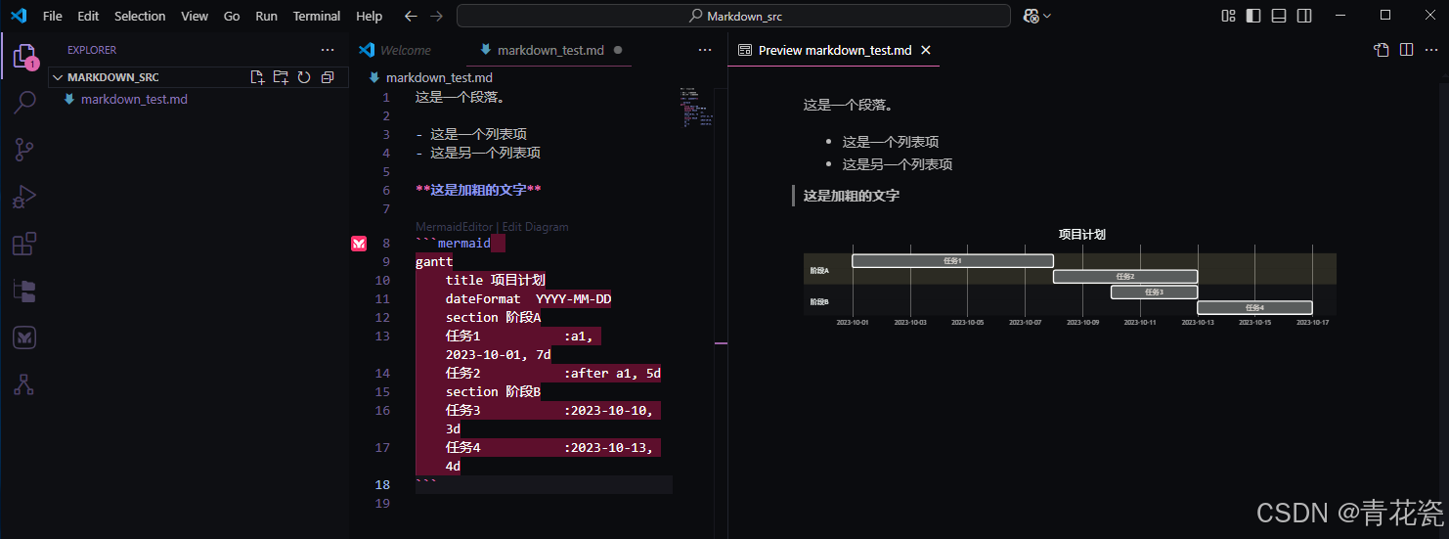This screenshot has width=1449, height=539.
Task: Go back using the title bar arrow
Action: (x=411, y=16)
